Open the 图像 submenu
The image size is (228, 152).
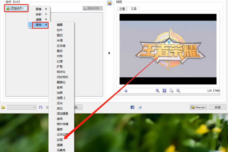click(x=39, y=9)
